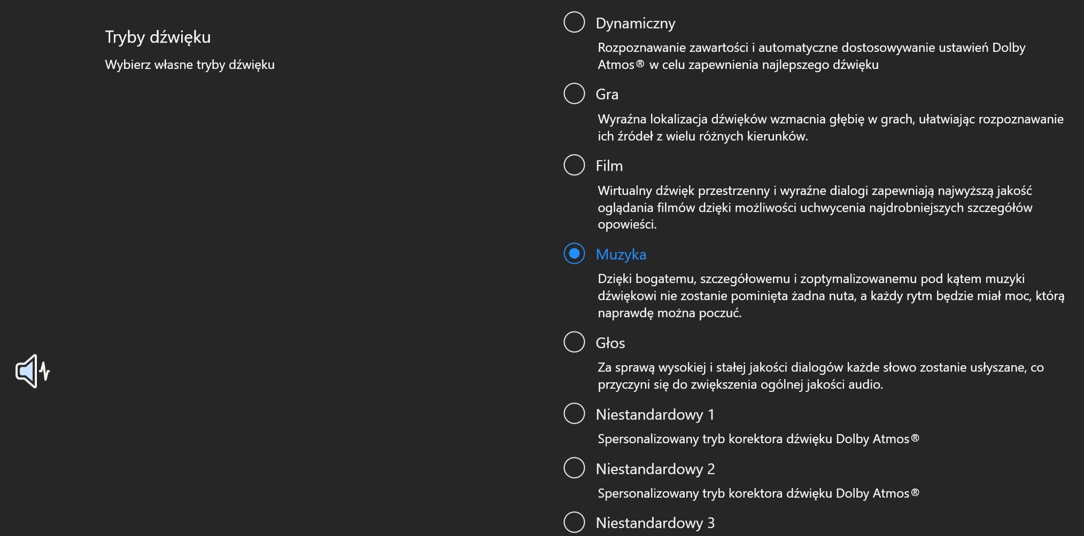Click the "Dynamiczny" label text

tap(635, 23)
